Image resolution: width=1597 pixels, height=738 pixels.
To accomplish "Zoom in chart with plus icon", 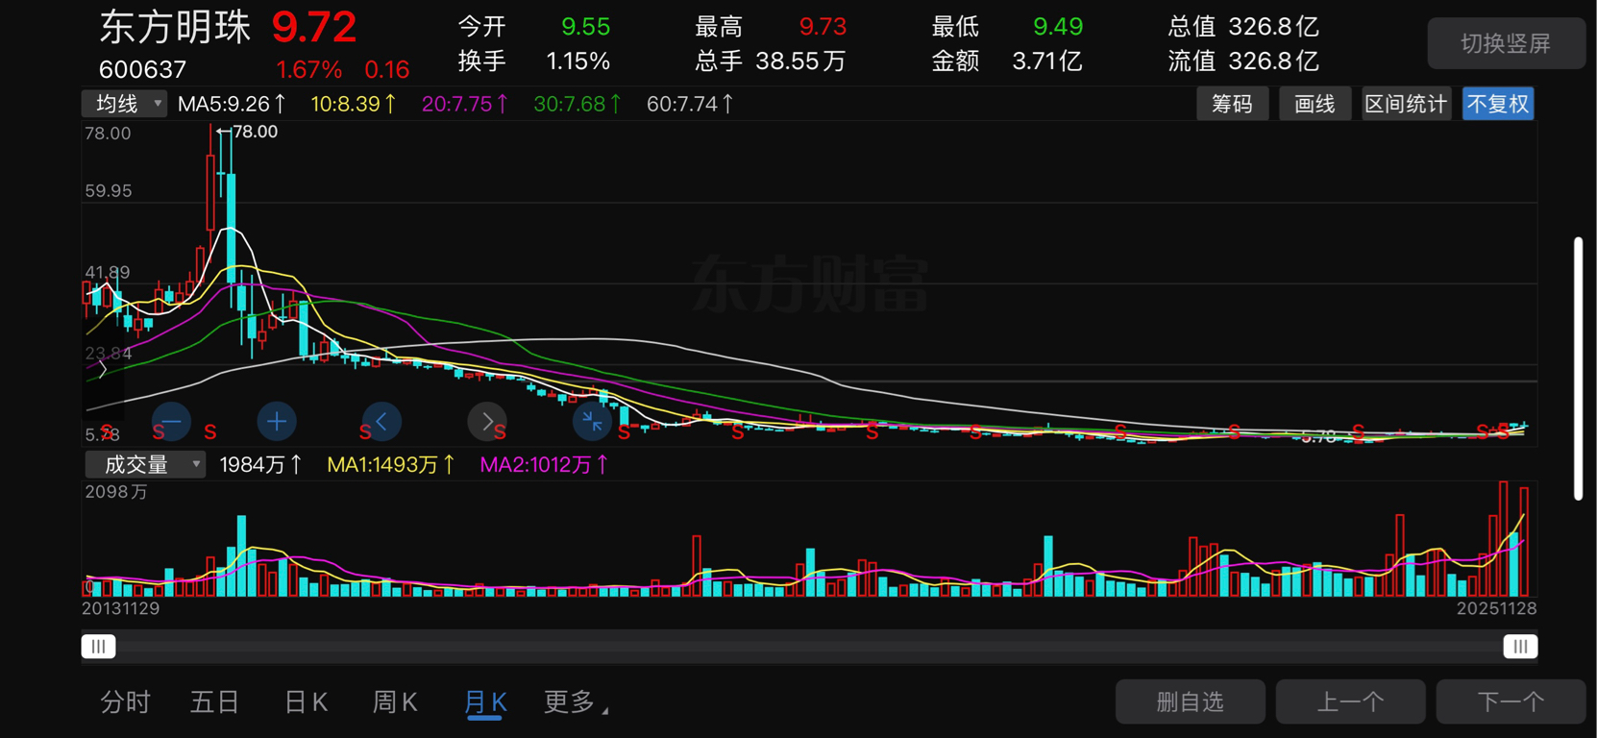I will 277,421.
